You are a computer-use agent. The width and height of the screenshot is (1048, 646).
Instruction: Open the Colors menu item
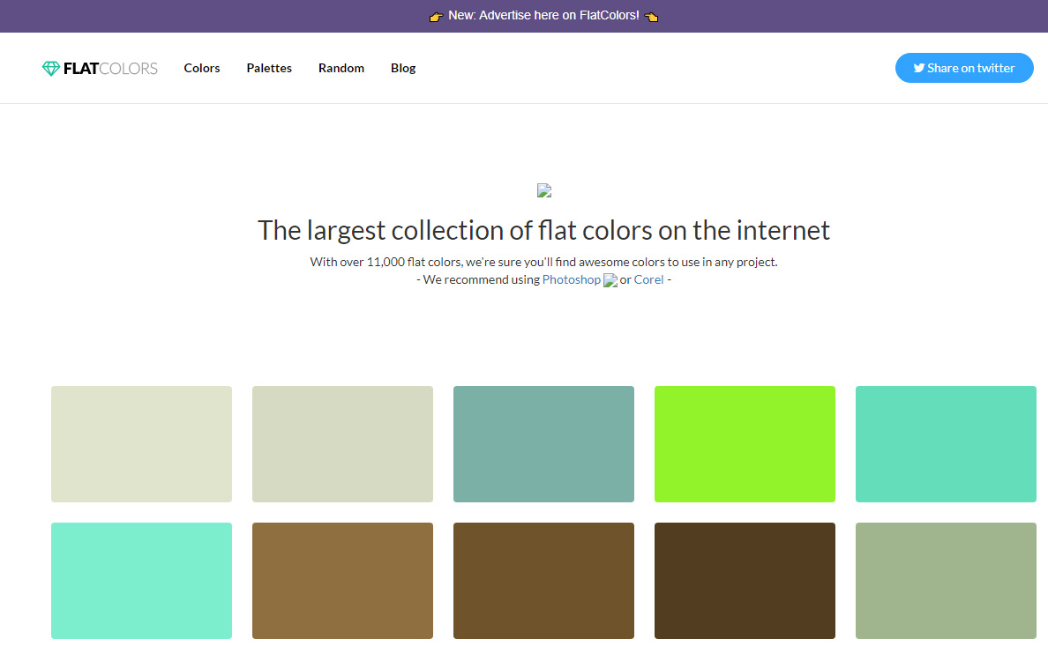click(x=202, y=68)
